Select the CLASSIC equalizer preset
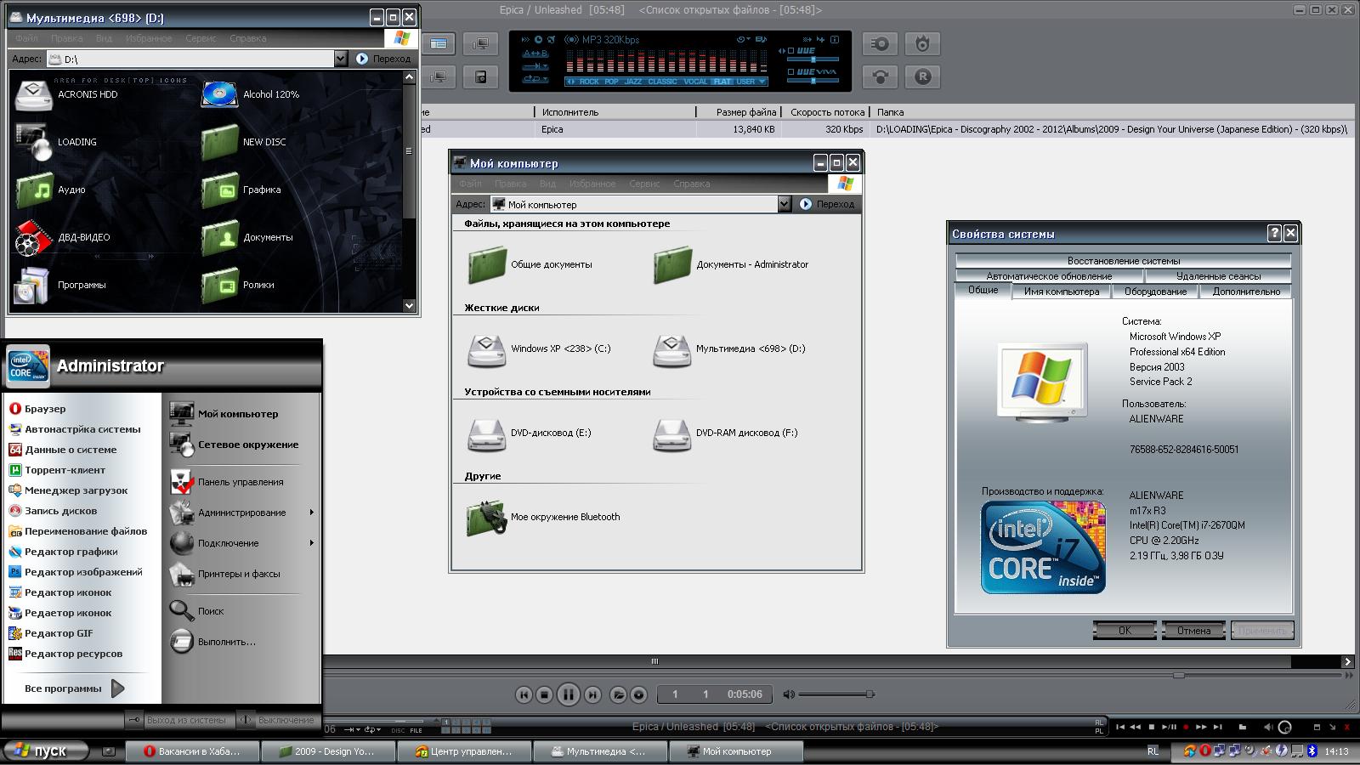1360x765 pixels. pyautogui.click(x=662, y=82)
